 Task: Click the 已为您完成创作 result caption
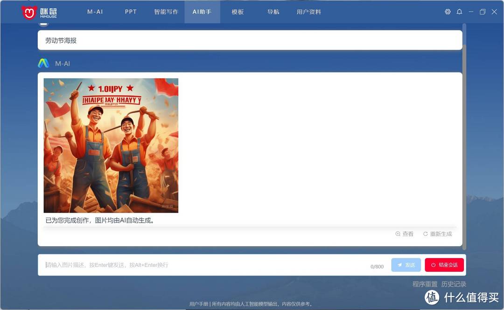tap(100, 220)
